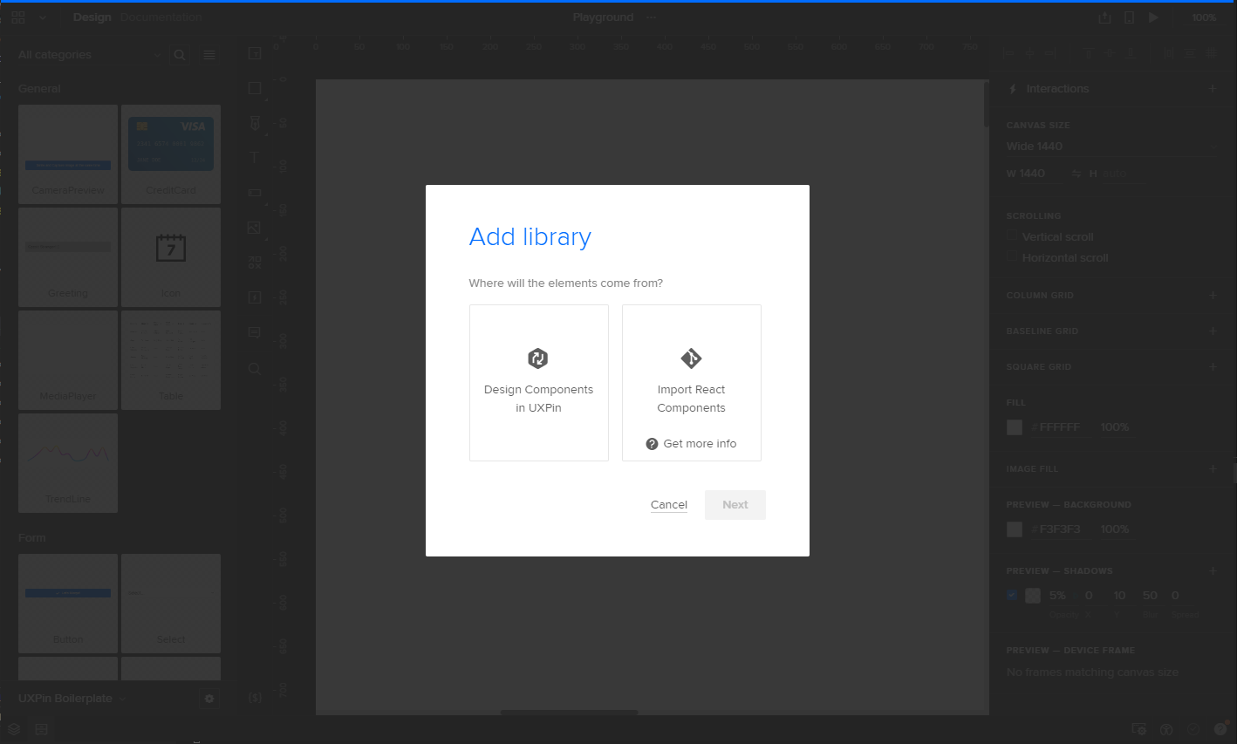This screenshot has width=1237, height=744.
Task: Click the question mark help icon in dialog
Action: (x=652, y=444)
